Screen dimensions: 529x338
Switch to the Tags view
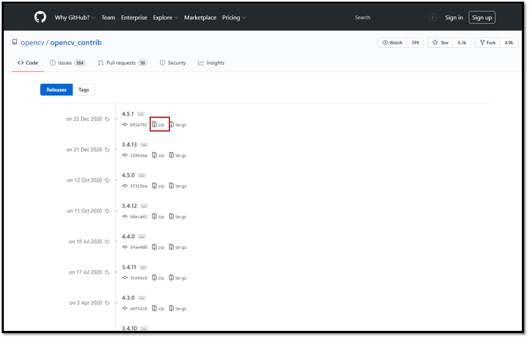84,90
